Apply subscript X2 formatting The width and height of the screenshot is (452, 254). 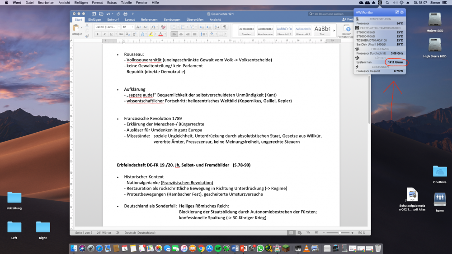pos(128,34)
